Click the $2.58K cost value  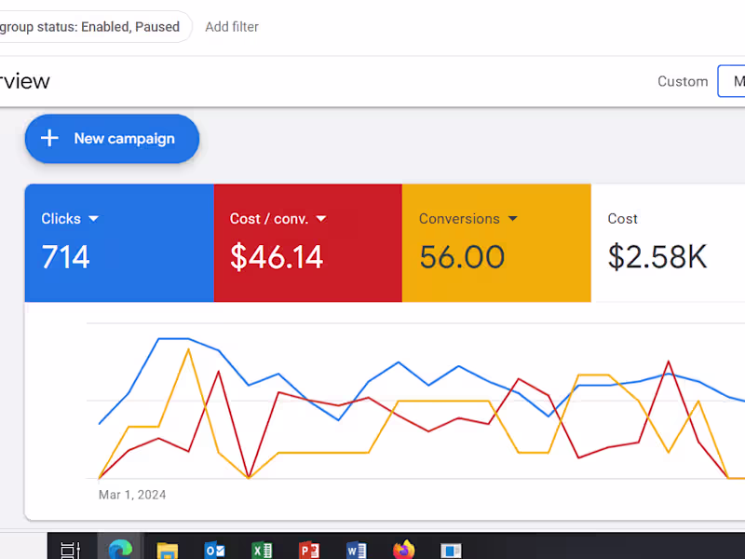click(657, 257)
